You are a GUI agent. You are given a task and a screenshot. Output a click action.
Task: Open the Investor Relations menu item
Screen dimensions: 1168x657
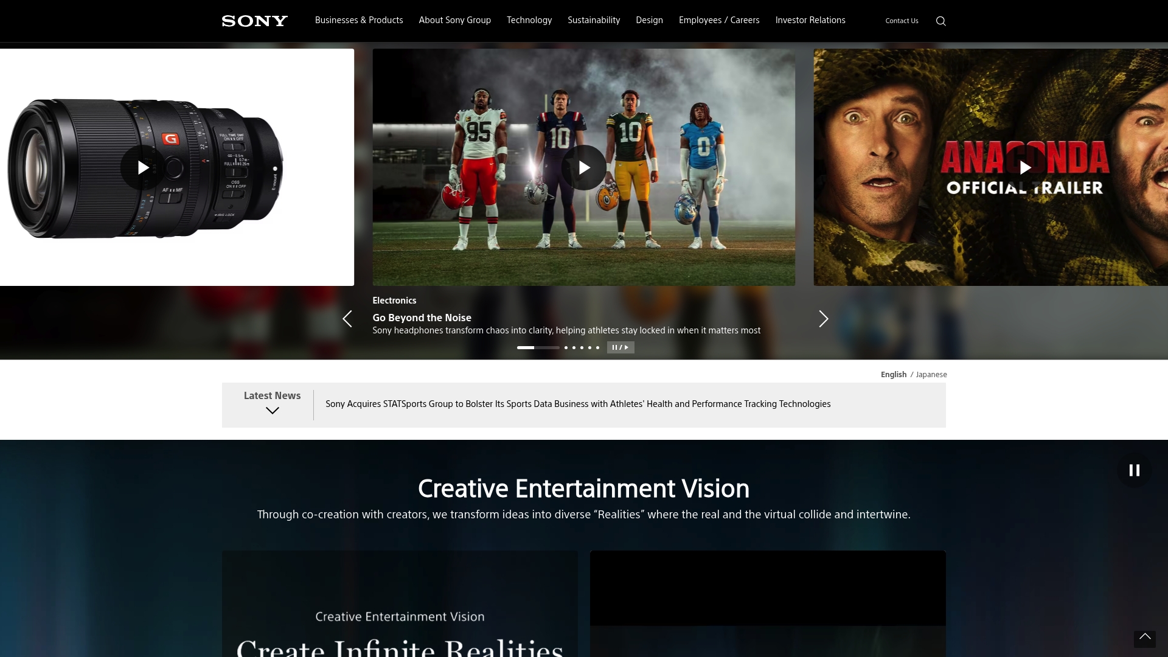coord(810,20)
